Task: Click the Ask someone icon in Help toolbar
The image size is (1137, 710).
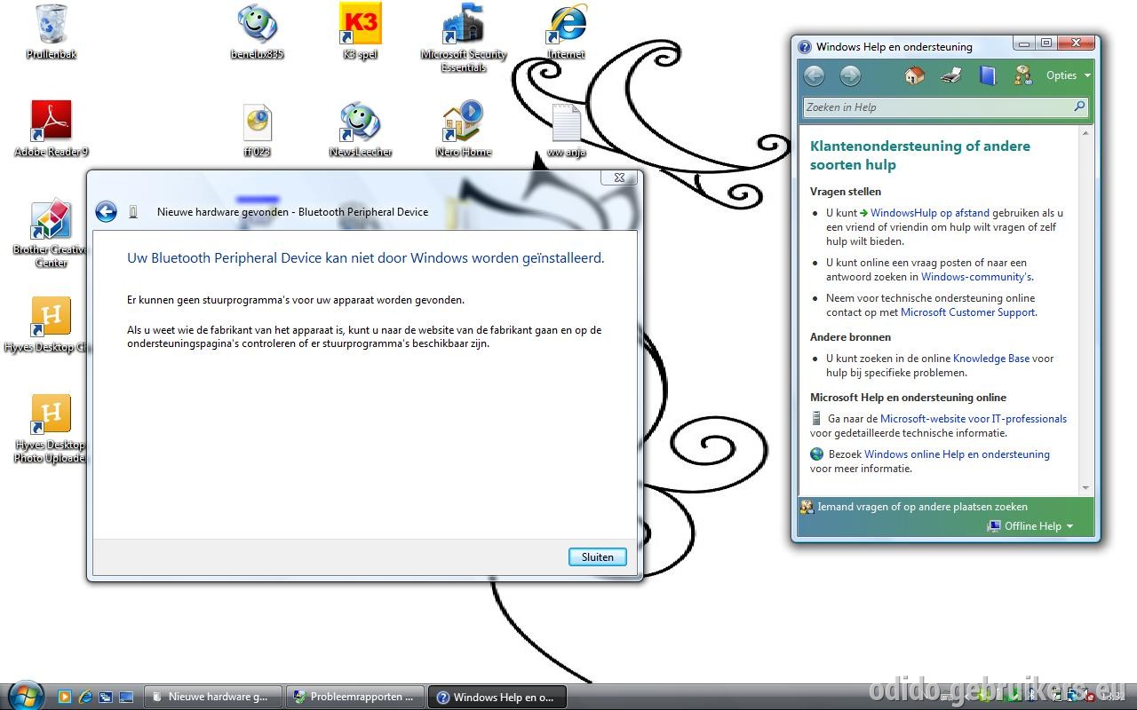Action: (x=1023, y=75)
